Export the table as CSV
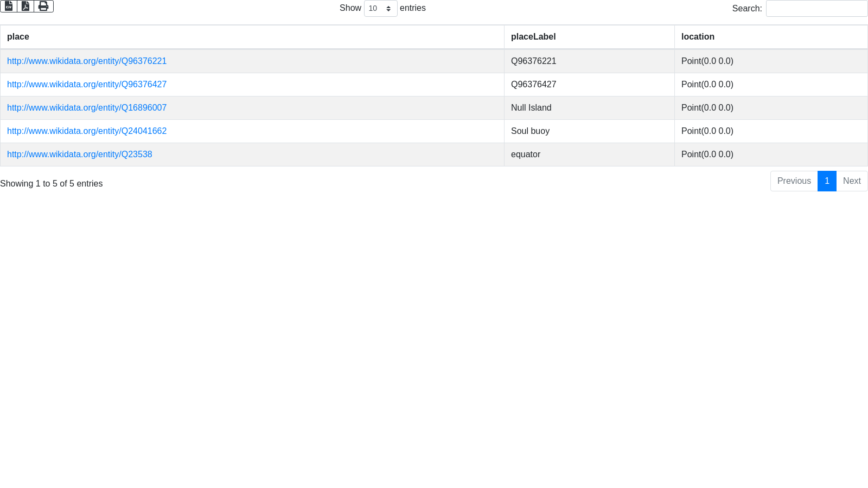 pos(9,6)
